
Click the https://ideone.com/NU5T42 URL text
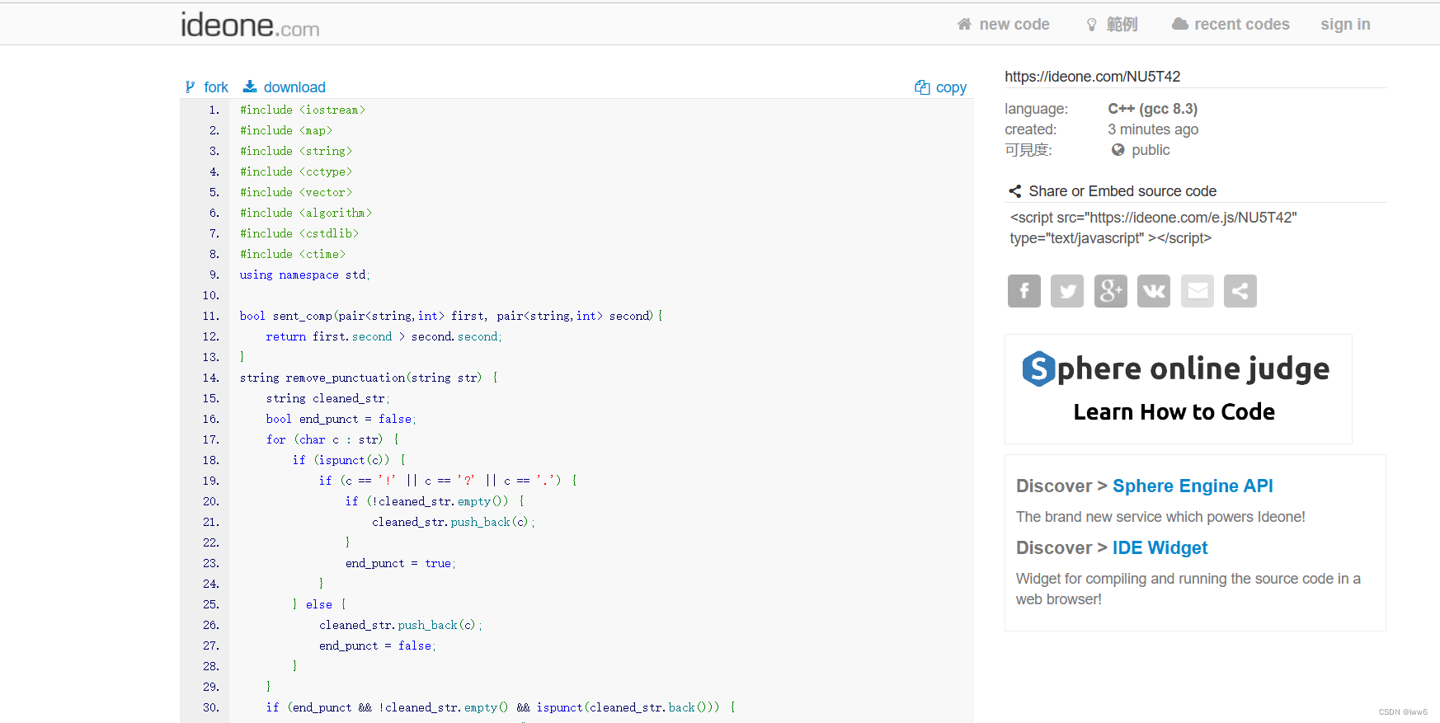1092,77
